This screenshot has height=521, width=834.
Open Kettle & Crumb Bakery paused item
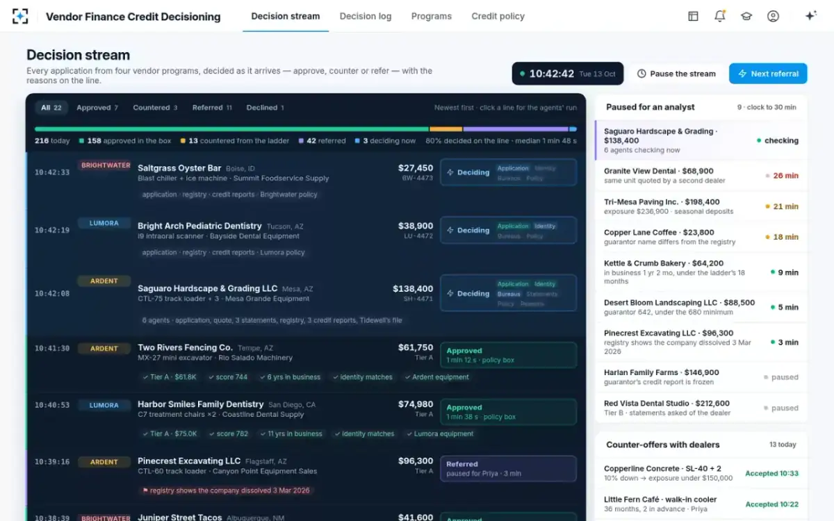(701, 272)
